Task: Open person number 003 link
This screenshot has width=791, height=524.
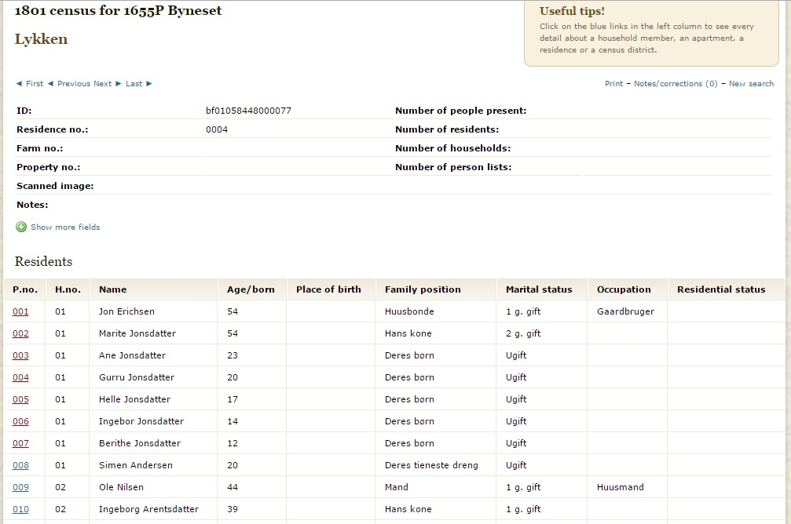Action: coord(20,355)
